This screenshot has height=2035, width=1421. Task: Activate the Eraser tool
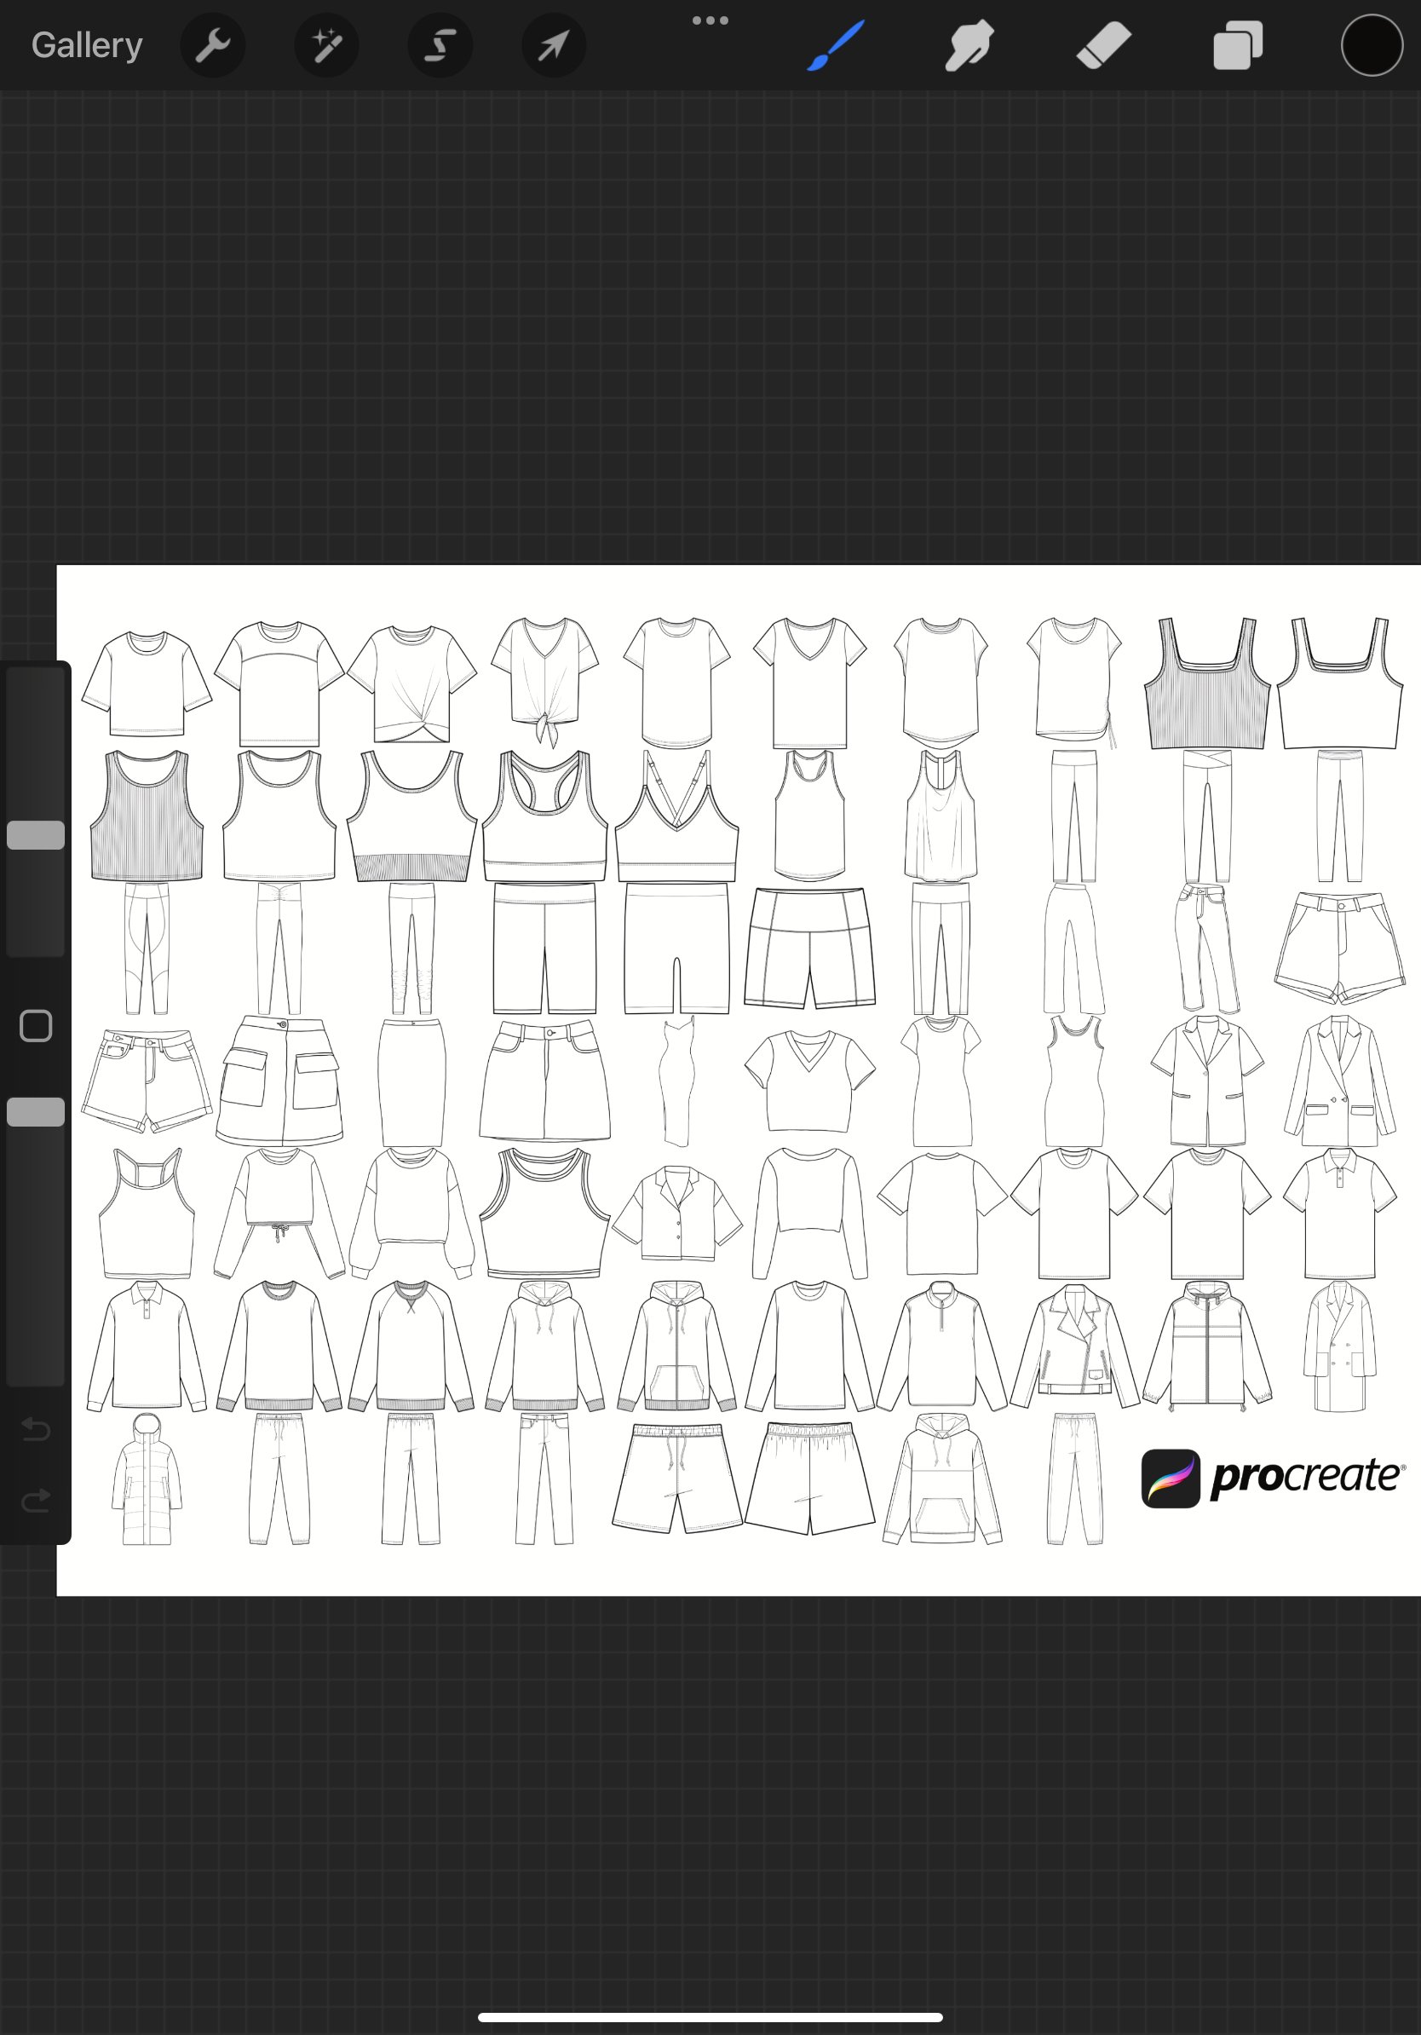coord(1102,45)
